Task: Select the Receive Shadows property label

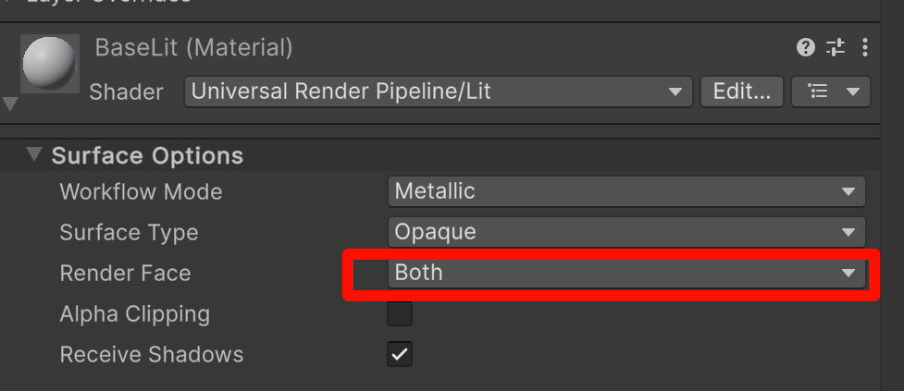Action: click(x=151, y=355)
